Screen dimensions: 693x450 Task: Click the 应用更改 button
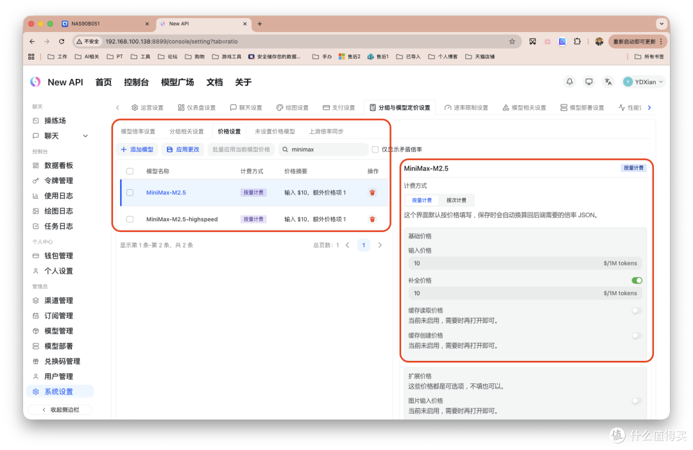[183, 150]
